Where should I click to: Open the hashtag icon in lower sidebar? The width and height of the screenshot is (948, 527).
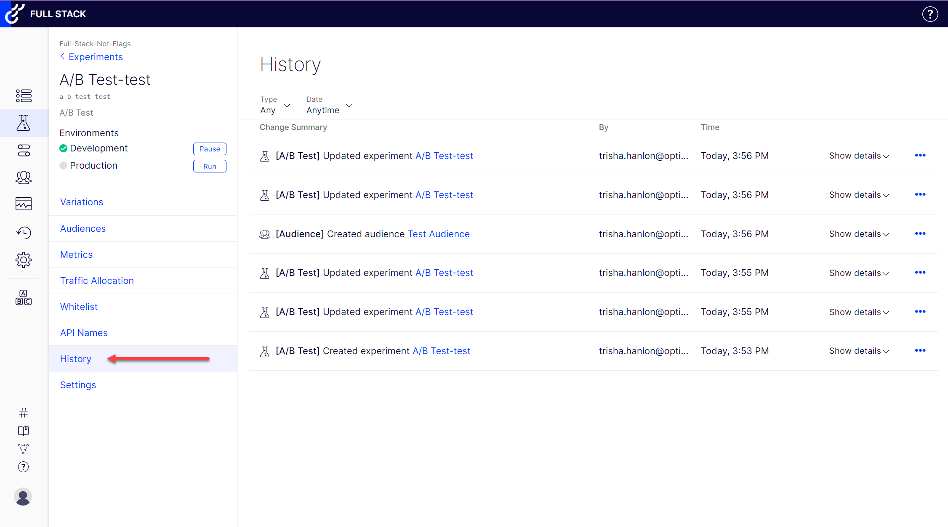24,413
